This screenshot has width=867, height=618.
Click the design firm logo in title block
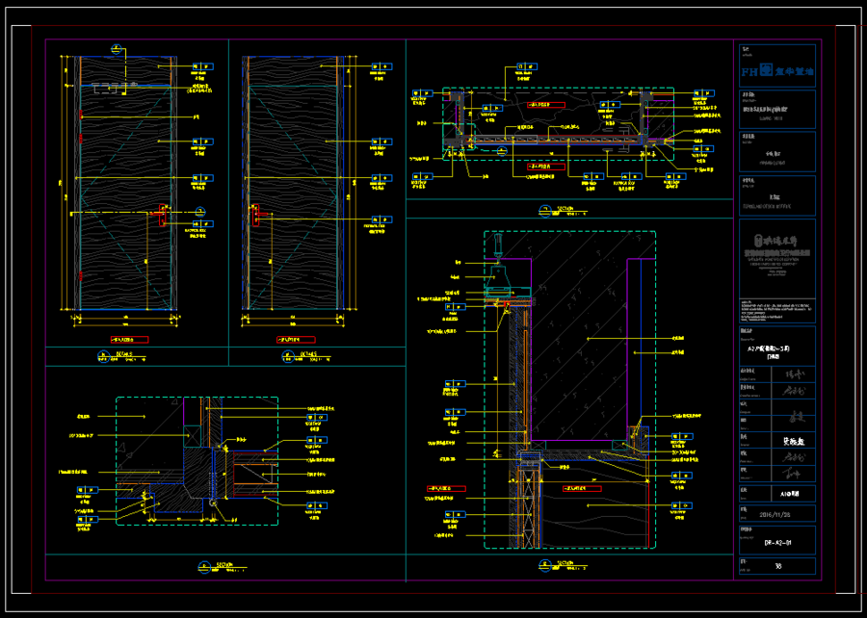pyautogui.click(x=776, y=241)
